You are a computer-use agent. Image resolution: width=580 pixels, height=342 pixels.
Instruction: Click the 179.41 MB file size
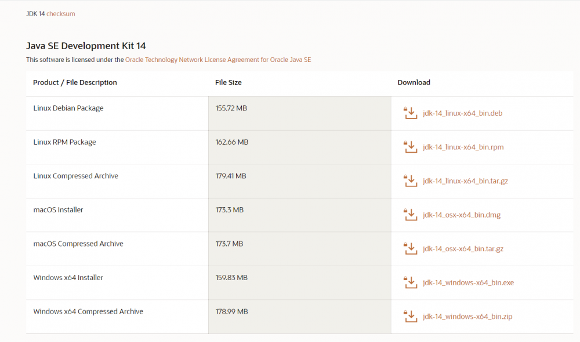pyautogui.click(x=231, y=176)
